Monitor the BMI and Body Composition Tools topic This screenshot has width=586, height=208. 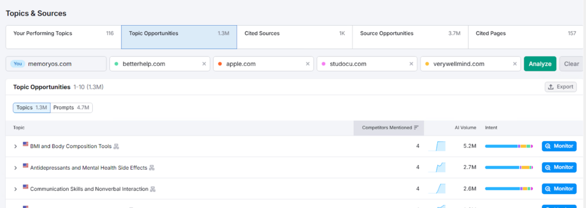[559, 146]
